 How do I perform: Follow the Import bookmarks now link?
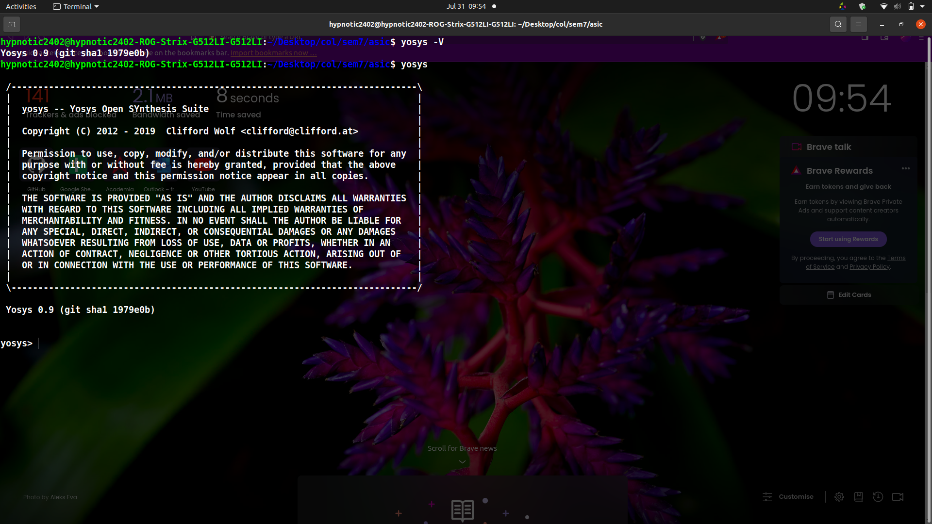pos(273,52)
